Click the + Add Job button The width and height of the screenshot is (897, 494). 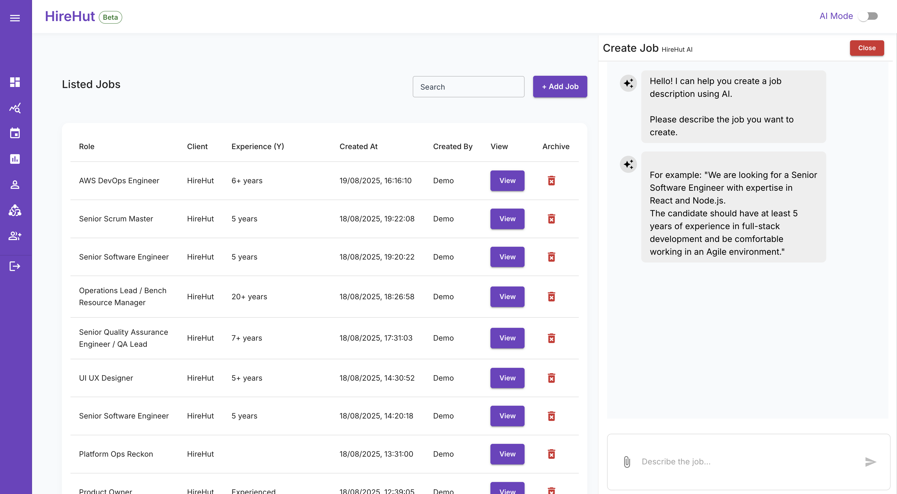(560, 86)
